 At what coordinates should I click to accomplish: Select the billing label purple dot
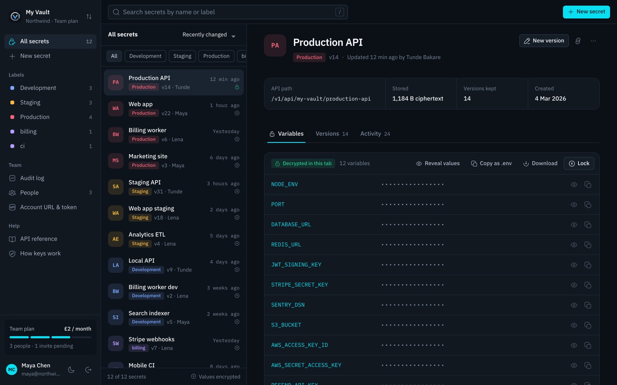pyautogui.click(x=12, y=132)
